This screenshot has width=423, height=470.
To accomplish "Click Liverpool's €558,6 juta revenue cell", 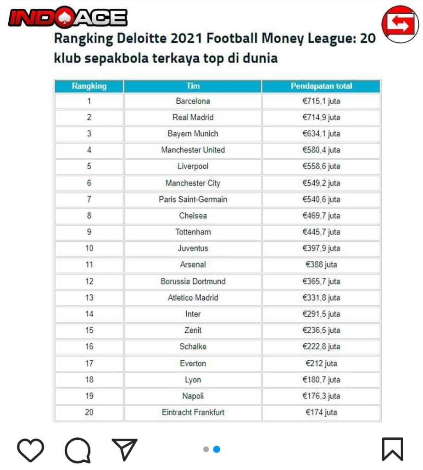I will point(321,167).
